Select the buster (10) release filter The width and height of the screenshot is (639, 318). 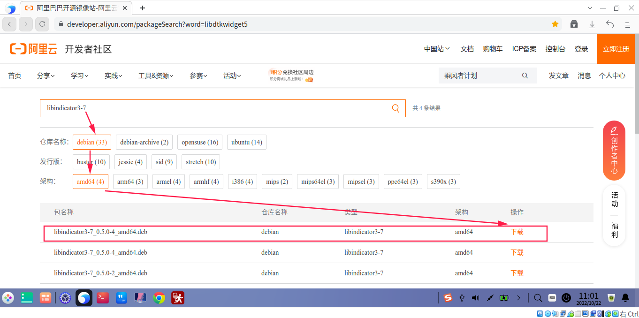tap(91, 161)
